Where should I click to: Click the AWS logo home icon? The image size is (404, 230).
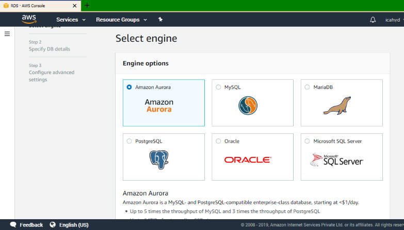pyautogui.click(x=29, y=19)
